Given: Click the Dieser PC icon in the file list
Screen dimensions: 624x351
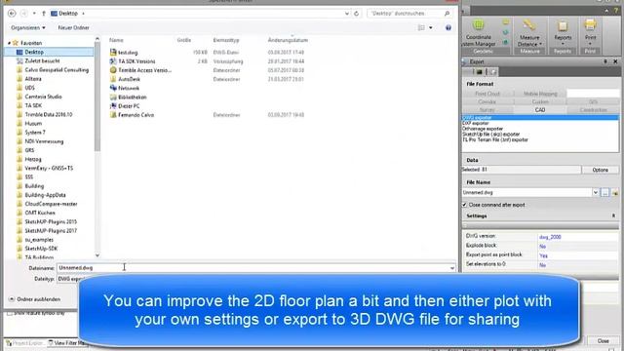Looking at the screenshot, I should (x=113, y=106).
